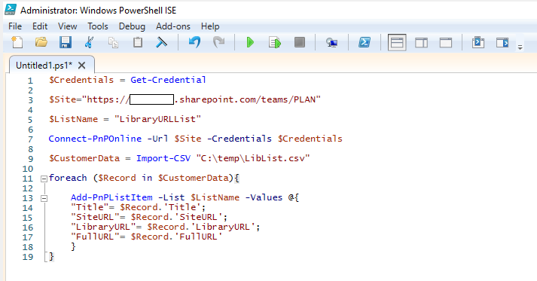Viewport: 537px width, 281px height.
Task: Run selection toolbar icon
Action: [x=275, y=43]
